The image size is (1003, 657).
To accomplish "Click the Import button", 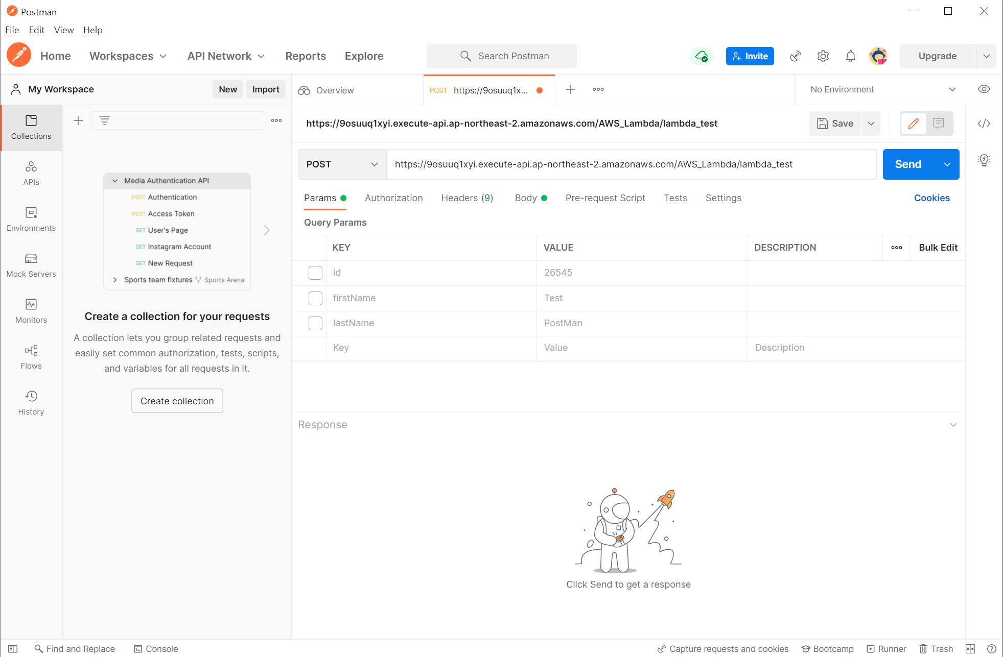I will pos(266,89).
